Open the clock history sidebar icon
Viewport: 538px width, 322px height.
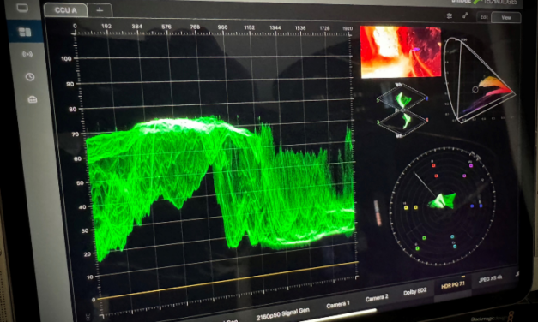pos(30,77)
